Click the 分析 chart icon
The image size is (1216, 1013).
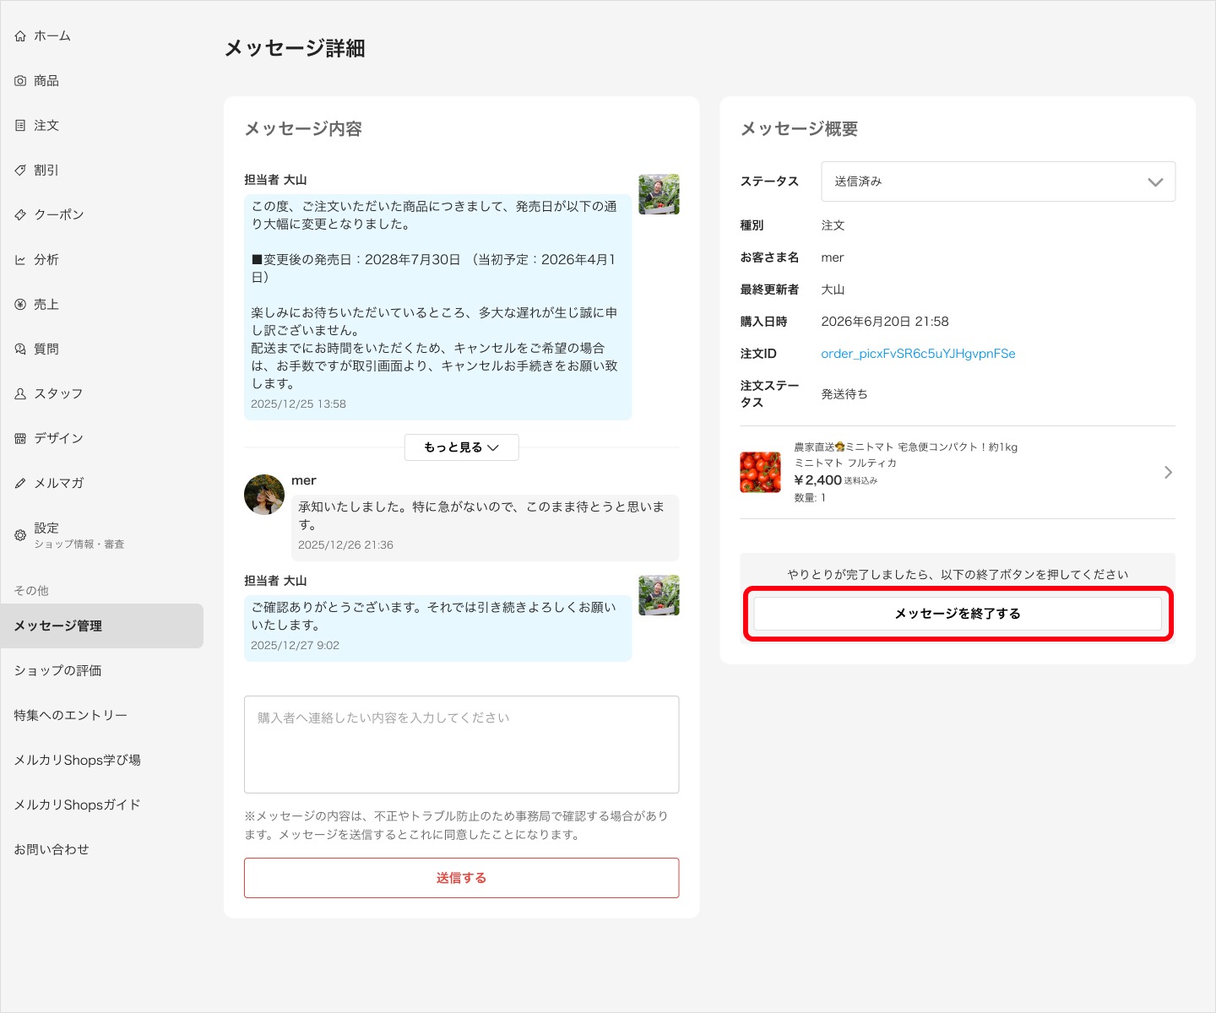pos(20,260)
